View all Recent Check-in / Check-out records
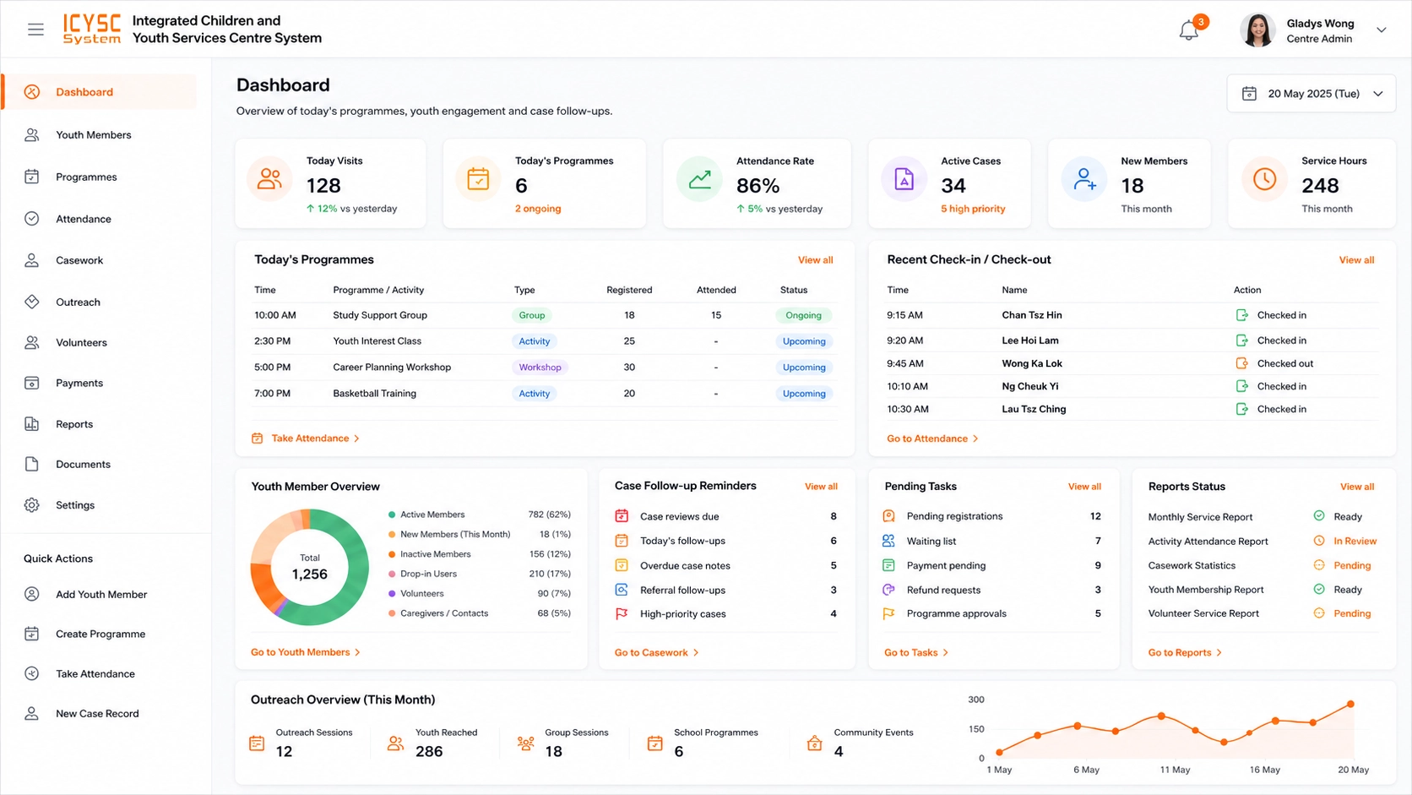Screen dimensions: 1412x795 [x=1356, y=260]
